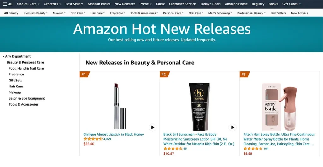Play the Clinique lipstick product video
The image size is (323, 167).
tap(152, 127)
